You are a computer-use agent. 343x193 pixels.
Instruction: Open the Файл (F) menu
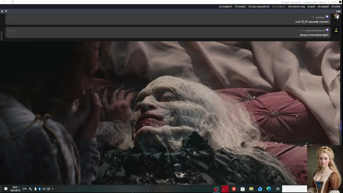tap(336, 6)
